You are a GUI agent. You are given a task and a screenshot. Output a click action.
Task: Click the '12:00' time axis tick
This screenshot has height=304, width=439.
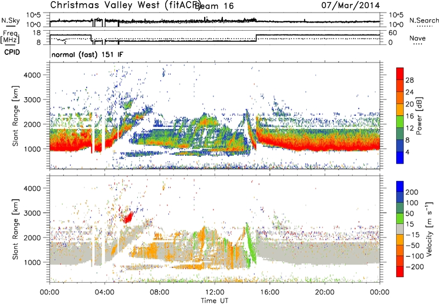click(215, 292)
